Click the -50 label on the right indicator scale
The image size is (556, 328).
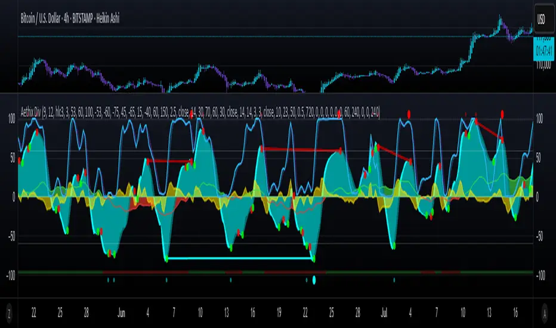pyautogui.click(x=539, y=236)
